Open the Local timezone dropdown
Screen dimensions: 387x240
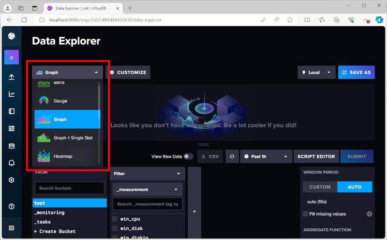[x=316, y=73]
